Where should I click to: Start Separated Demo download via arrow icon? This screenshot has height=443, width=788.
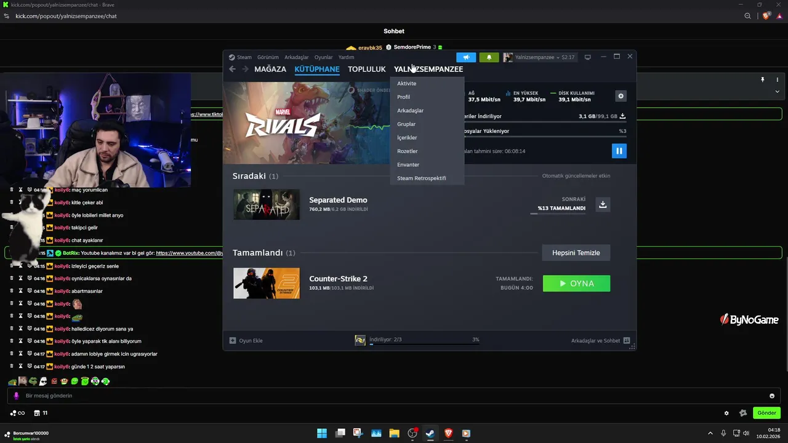point(603,204)
